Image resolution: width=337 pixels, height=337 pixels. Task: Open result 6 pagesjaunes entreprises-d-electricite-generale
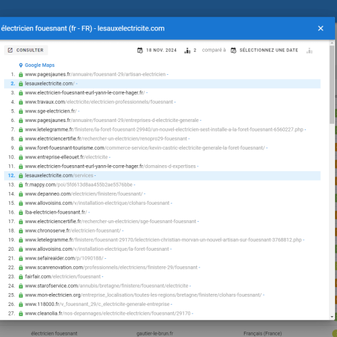pyautogui.click(x=112, y=121)
